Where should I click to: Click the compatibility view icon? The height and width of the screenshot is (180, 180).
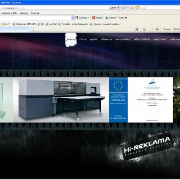tap(122, 8)
